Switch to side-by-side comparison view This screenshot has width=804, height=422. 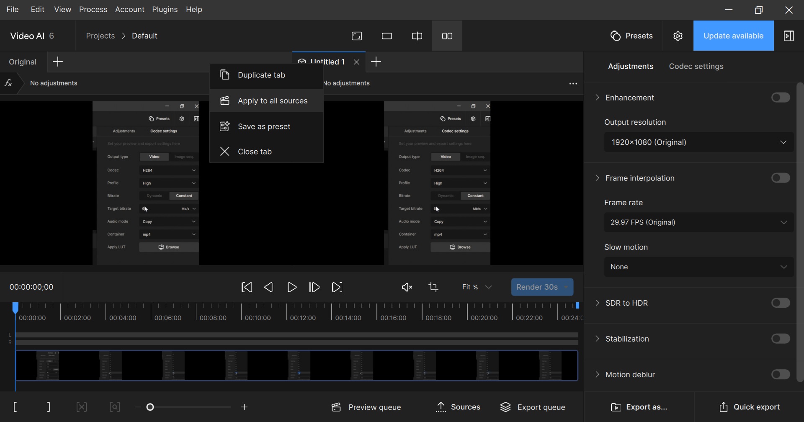coord(447,36)
